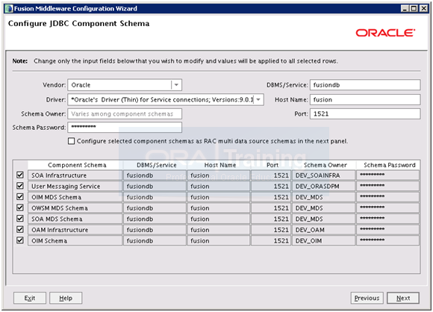The width and height of the screenshot is (433, 312).
Task: Click the DEV_OIM schema owner cell
Action: (x=324, y=241)
